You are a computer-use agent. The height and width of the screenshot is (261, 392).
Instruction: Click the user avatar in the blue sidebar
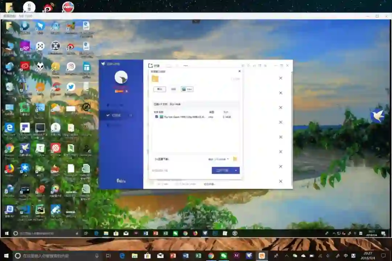[121, 77]
